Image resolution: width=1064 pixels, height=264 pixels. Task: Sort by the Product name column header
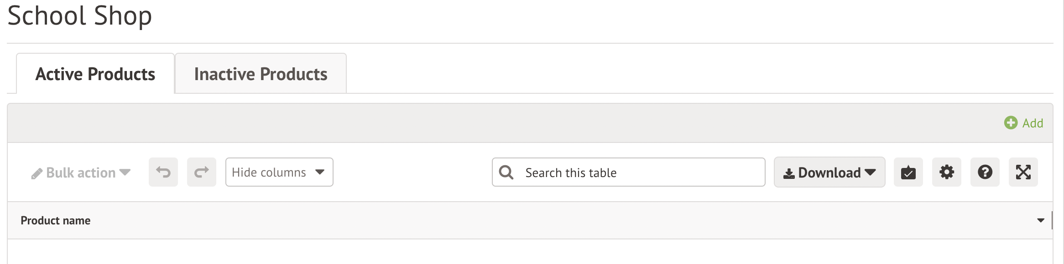coord(56,221)
